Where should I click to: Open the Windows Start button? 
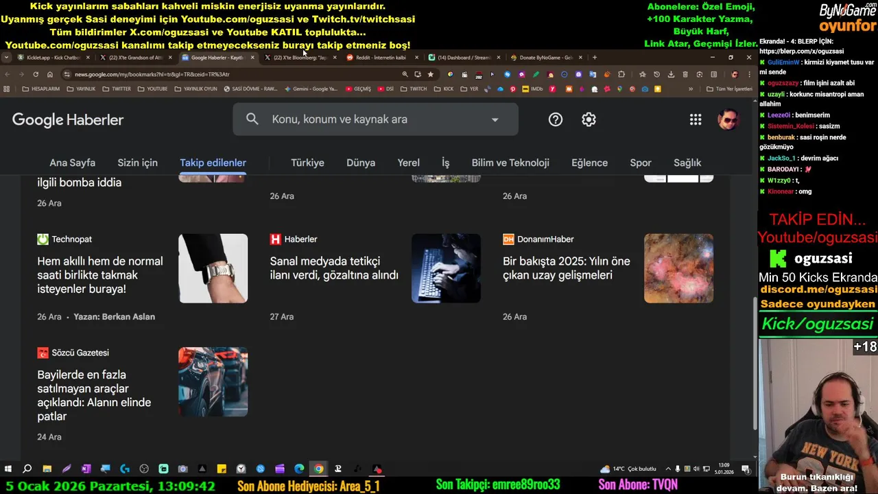coord(8,469)
